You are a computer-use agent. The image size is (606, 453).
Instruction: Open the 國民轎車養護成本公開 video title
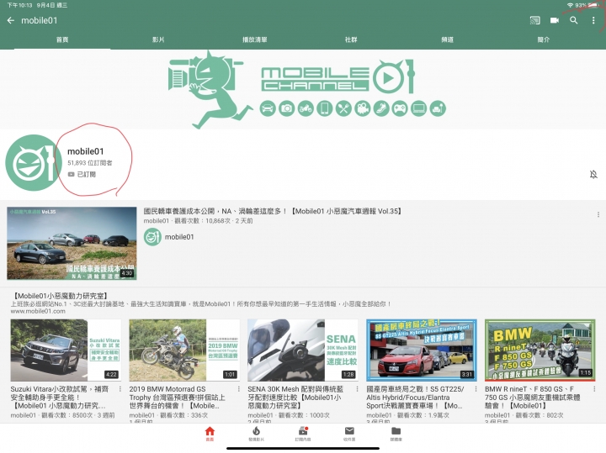273,211
